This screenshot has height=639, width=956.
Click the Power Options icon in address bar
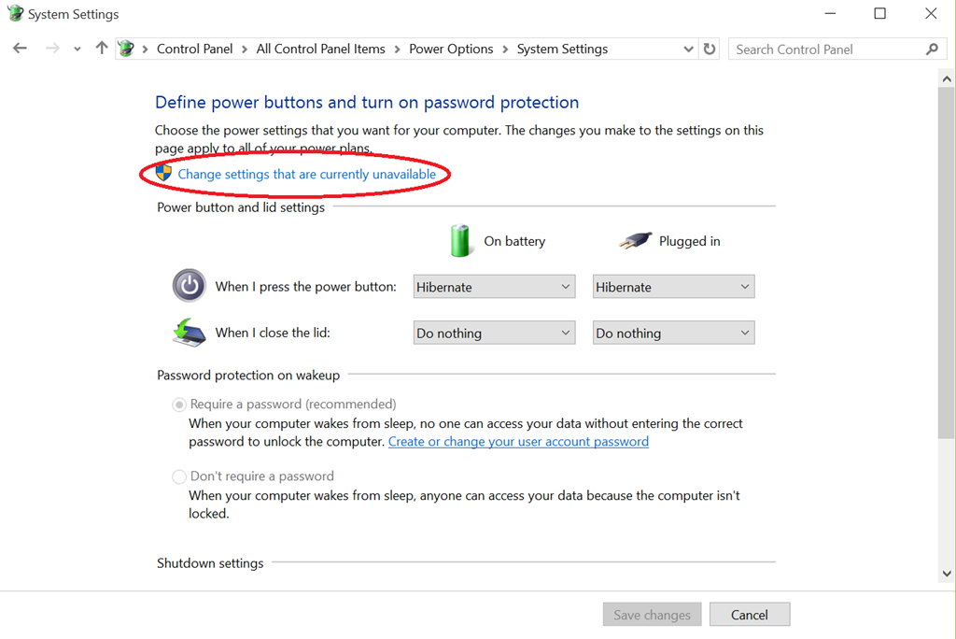pyautogui.click(x=126, y=49)
